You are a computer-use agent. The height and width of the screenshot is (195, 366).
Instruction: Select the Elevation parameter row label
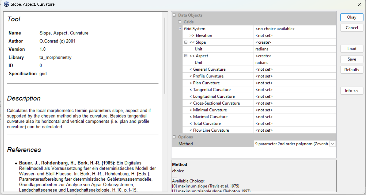[x=201, y=35]
